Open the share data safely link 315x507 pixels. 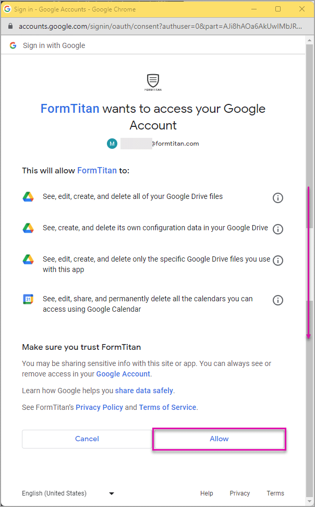[x=144, y=391]
